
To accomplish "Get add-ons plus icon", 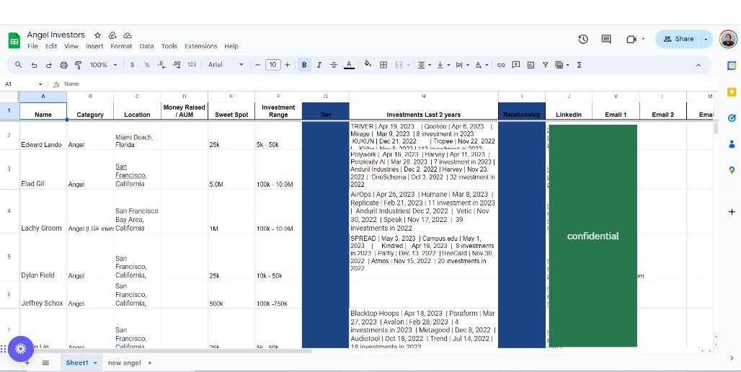I will (732, 212).
